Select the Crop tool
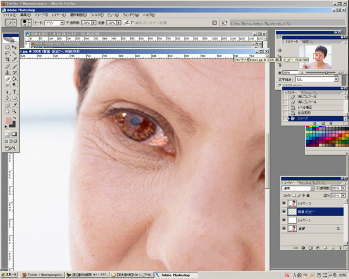The width and height of the screenshot is (349, 279). (x=8, y=59)
